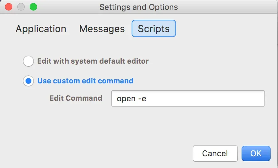Viewport: 278px width, 168px height.
Task: Click the word 'Scripts' in the highlighted tab
Action: click(154, 29)
